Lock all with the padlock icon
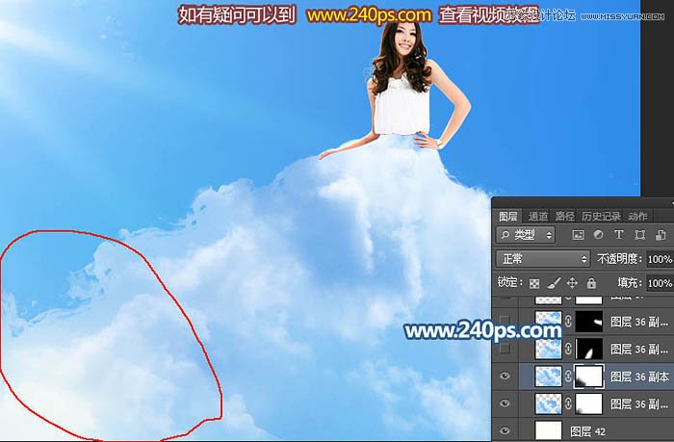 tap(591, 283)
